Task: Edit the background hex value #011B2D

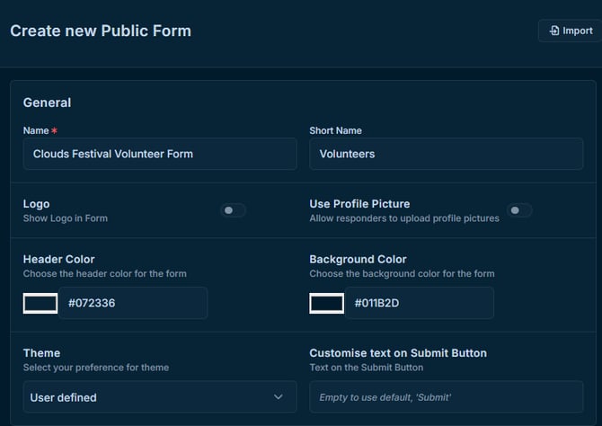Action: click(420, 303)
